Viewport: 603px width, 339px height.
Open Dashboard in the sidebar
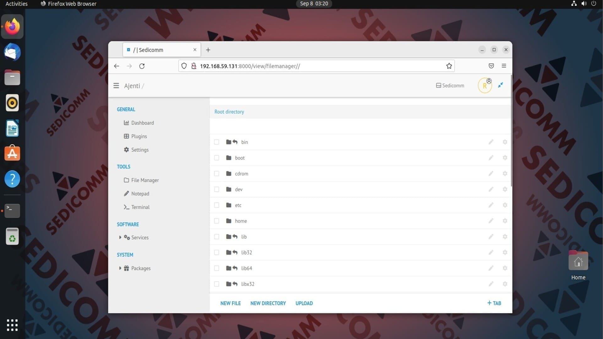(142, 123)
